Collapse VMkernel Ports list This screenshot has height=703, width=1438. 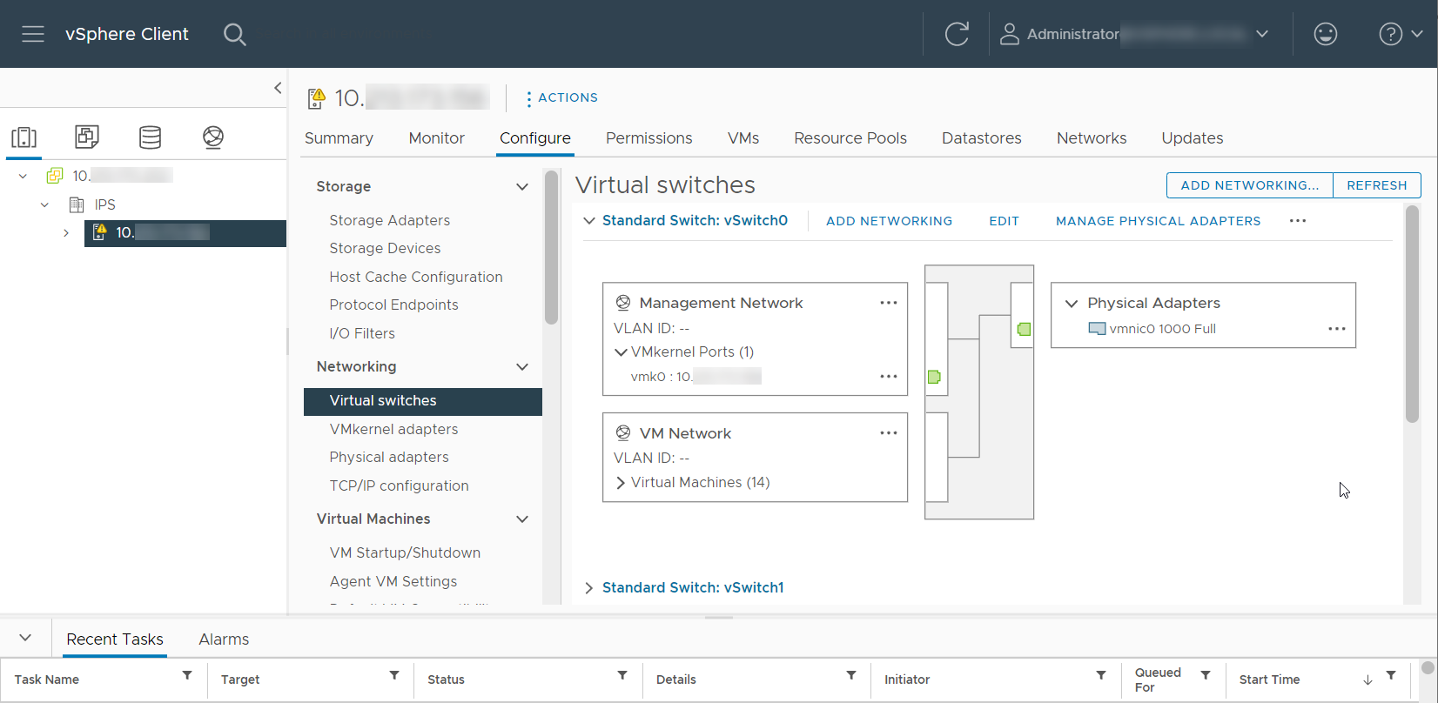[621, 352]
